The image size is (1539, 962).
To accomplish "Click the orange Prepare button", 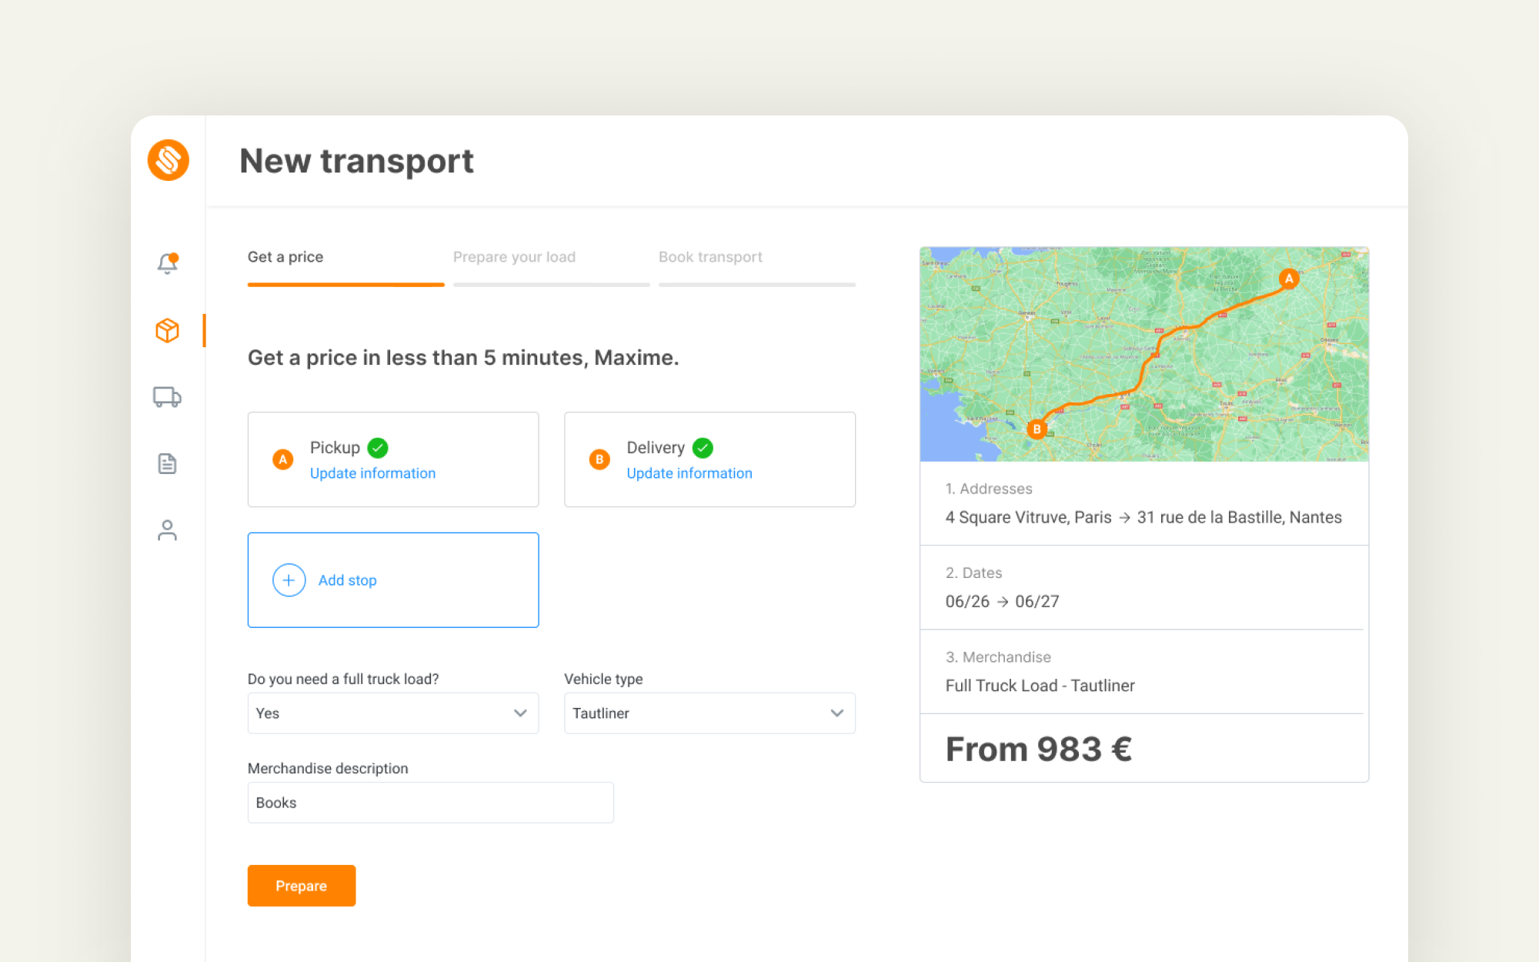I will click(x=302, y=886).
